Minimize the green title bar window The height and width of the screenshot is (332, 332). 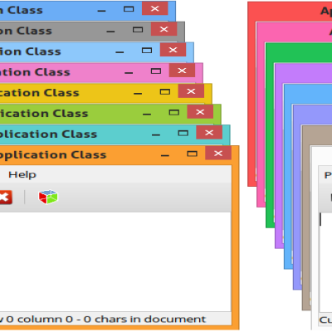click(147, 115)
